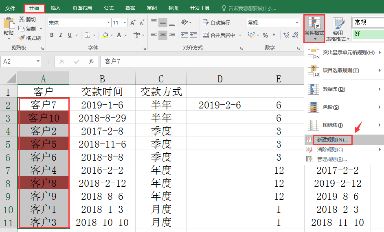Open the font size 11 dropdown

click(125, 23)
